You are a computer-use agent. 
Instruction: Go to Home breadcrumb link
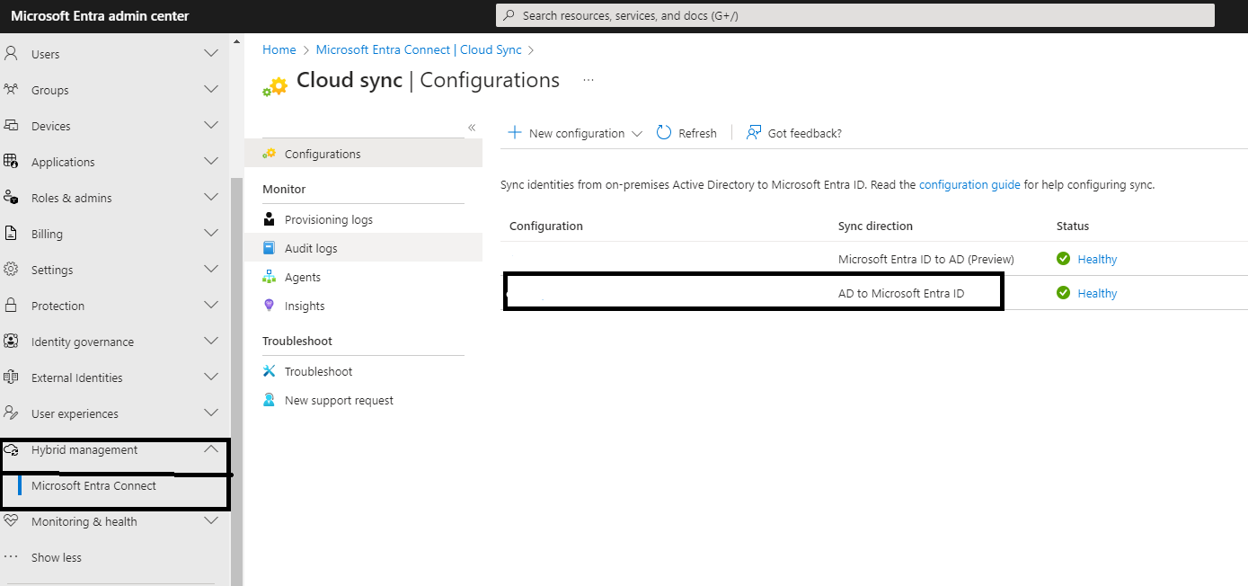(x=279, y=50)
